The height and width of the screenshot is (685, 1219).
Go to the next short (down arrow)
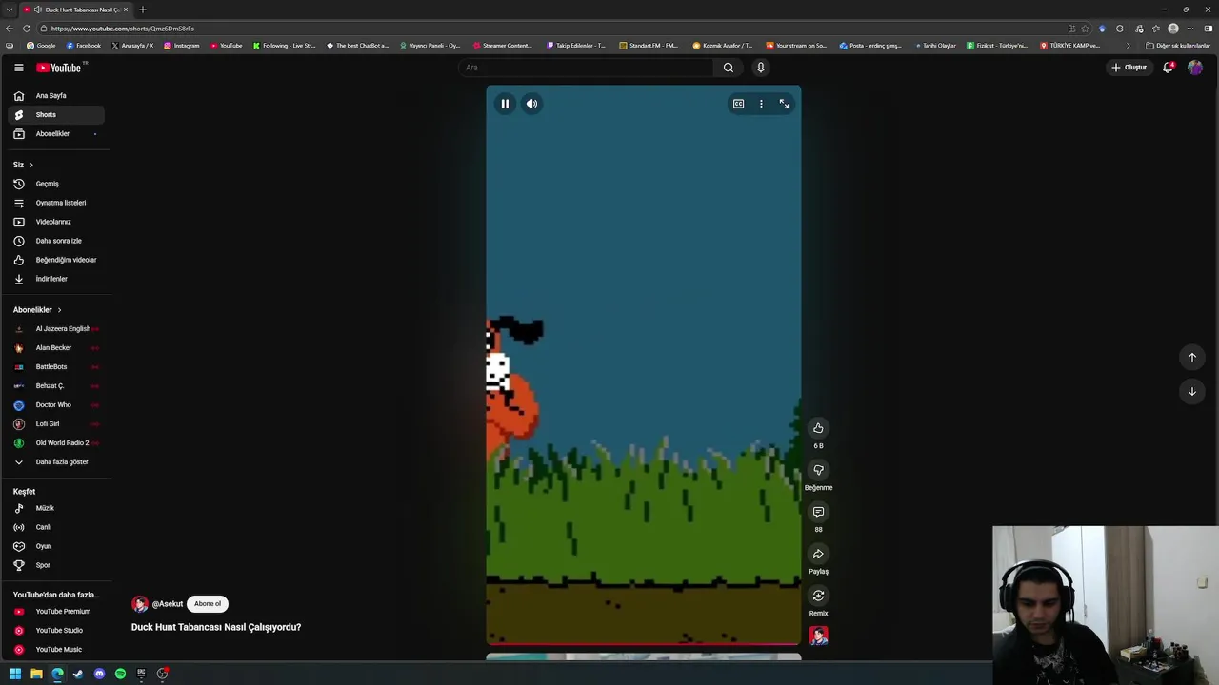pyautogui.click(x=1191, y=391)
